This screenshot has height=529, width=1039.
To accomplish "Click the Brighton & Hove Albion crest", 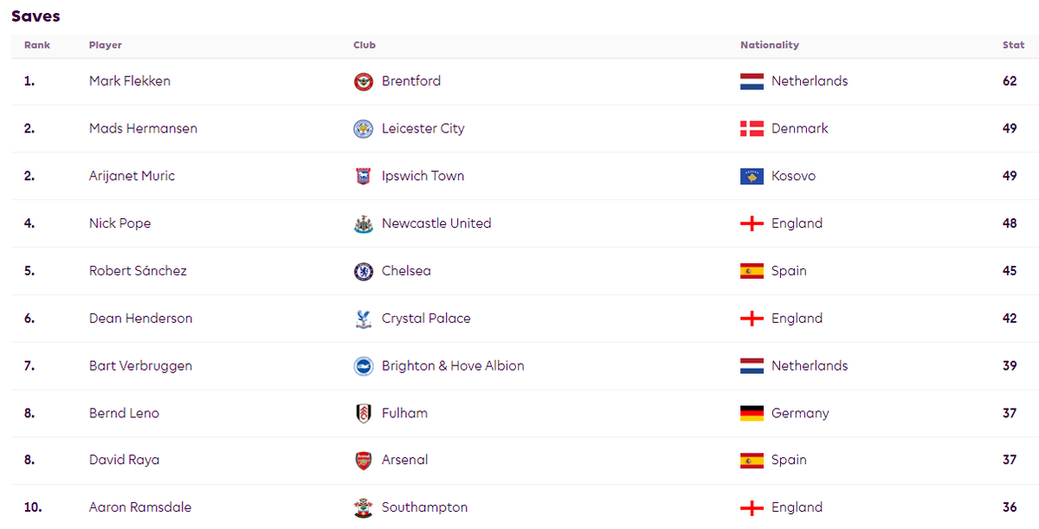I will [x=364, y=366].
